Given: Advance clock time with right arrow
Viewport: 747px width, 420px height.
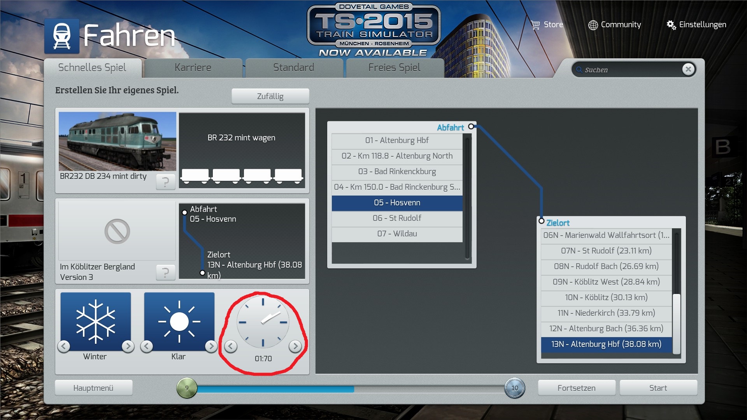Looking at the screenshot, I should [295, 346].
